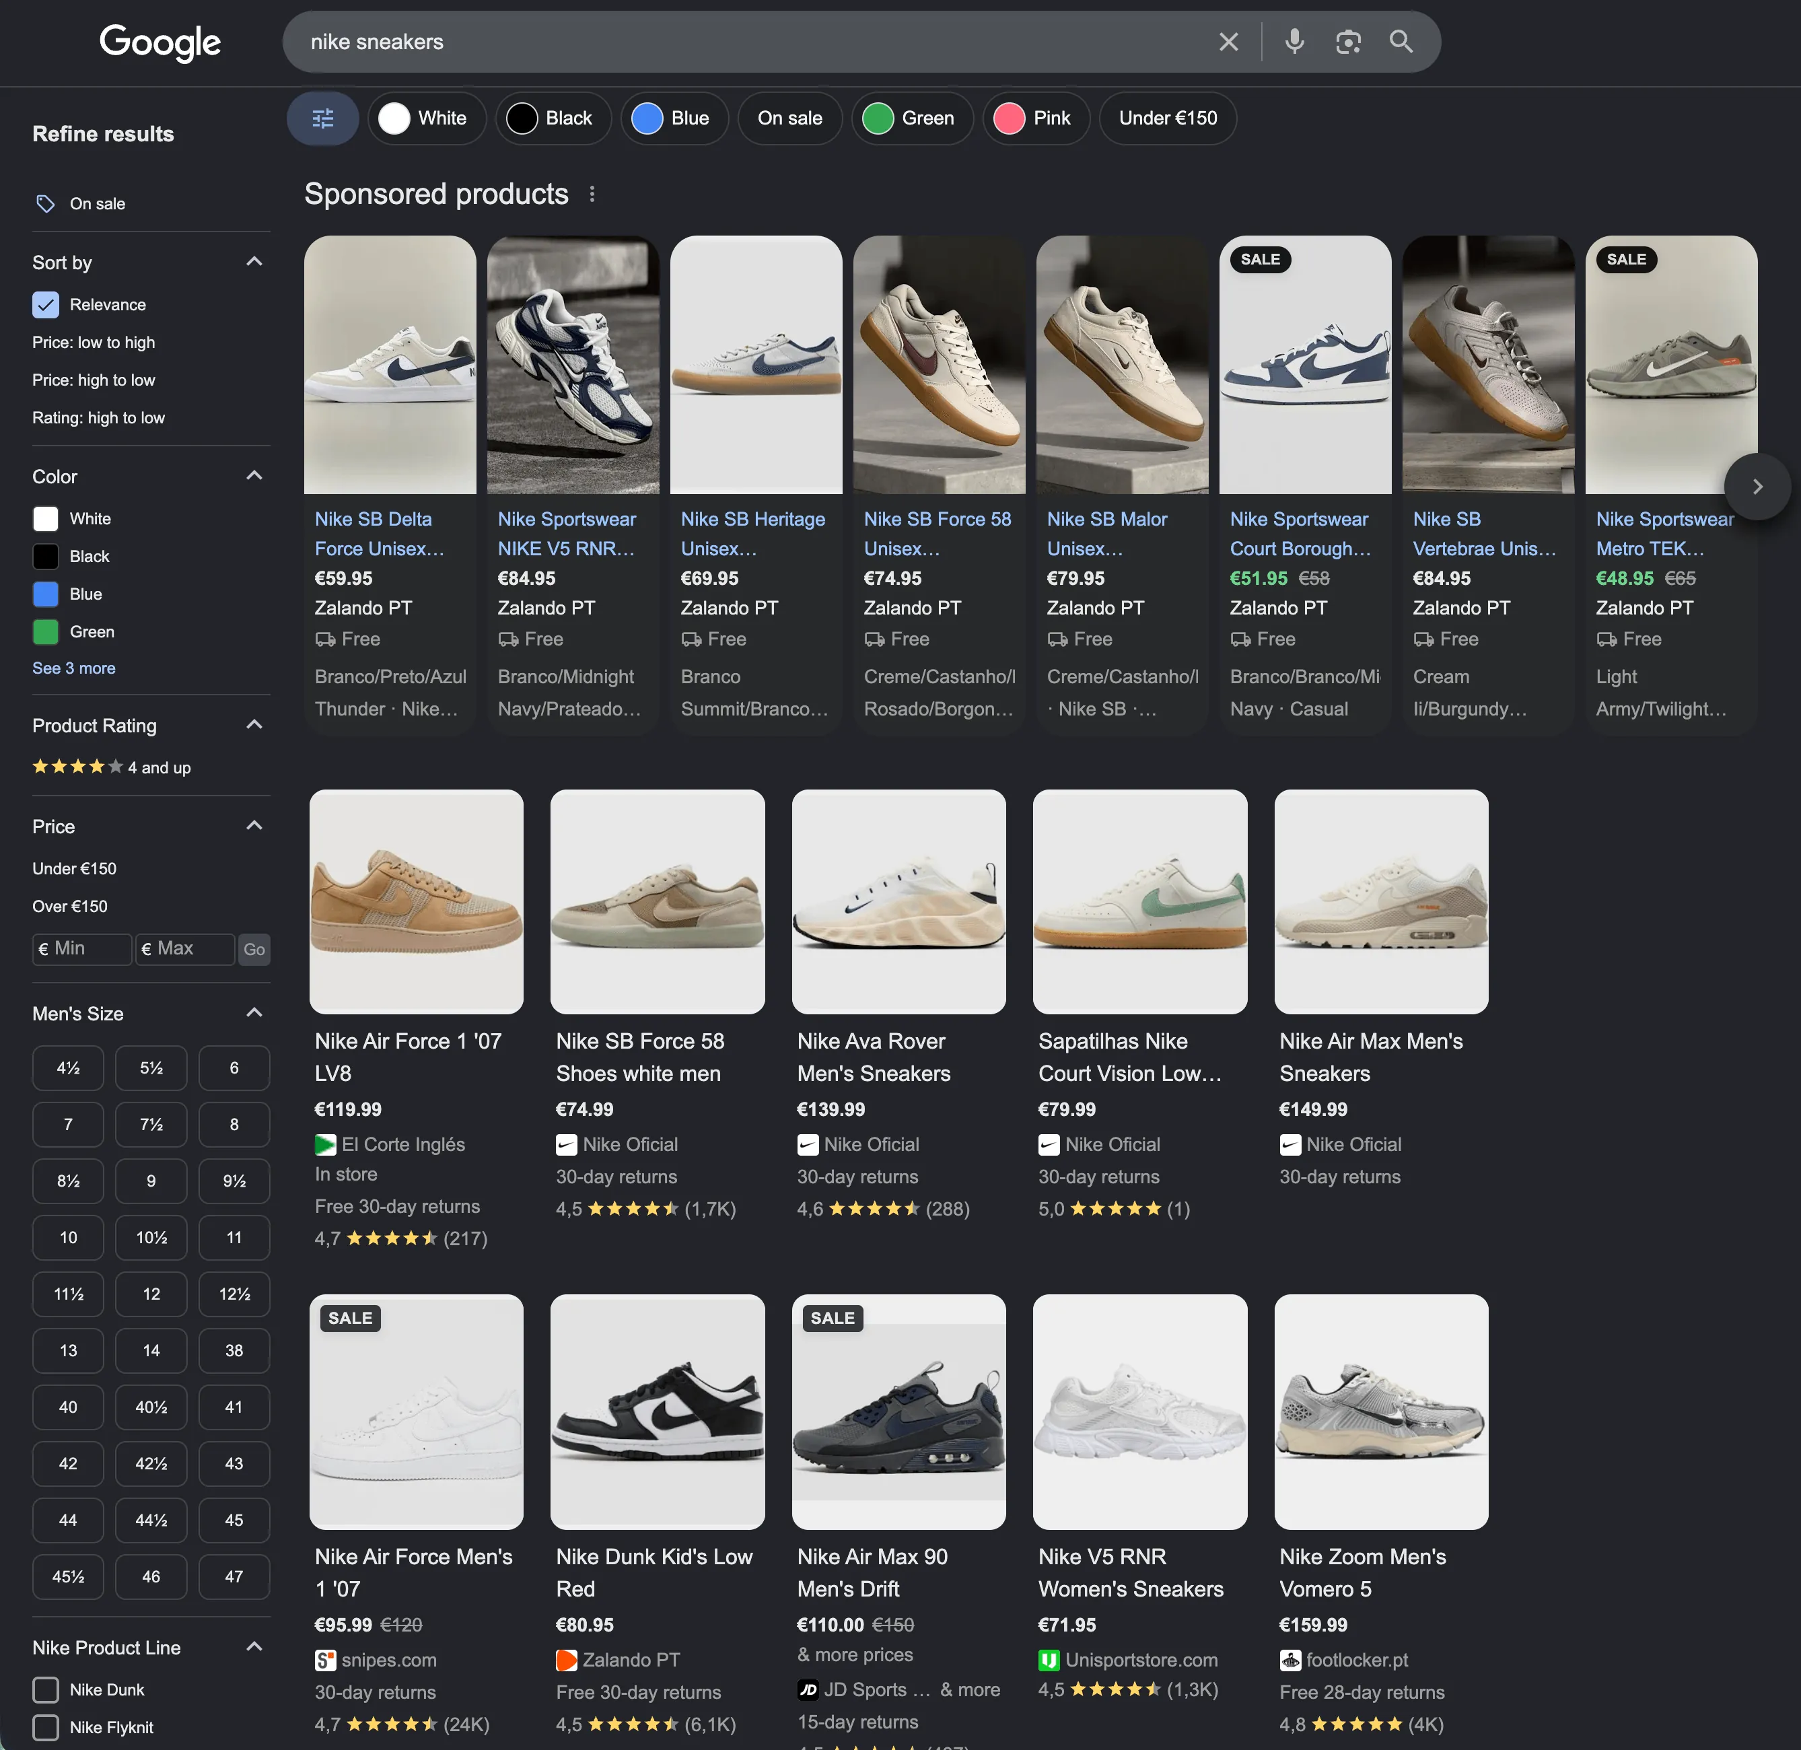Click the On sale tag icon in sidebar

(x=45, y=204)
